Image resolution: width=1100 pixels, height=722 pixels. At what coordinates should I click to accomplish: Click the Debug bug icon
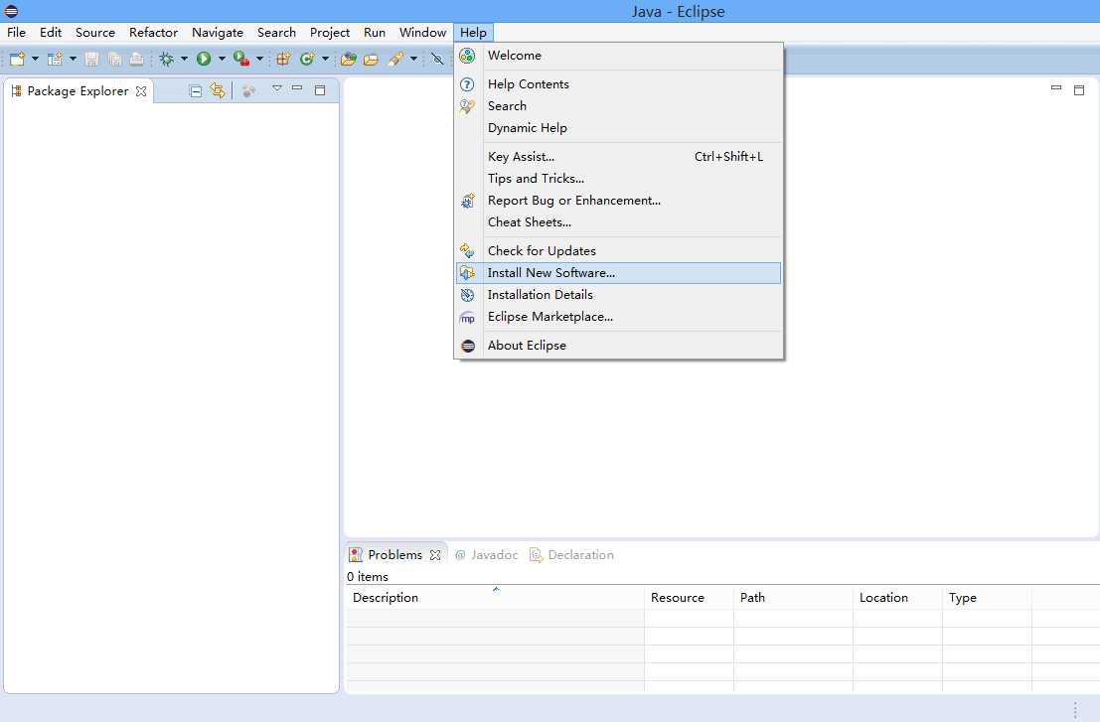click(x=166, y=59)
